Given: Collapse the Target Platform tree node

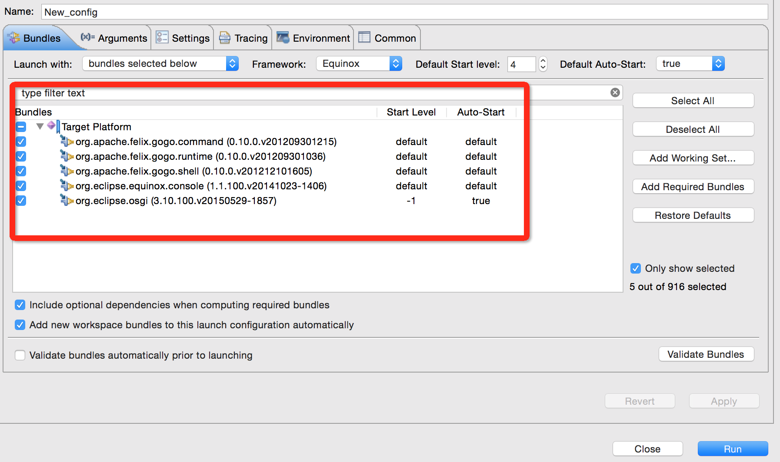Looking at the screenshot, I should pyautogui.click(x=40, y=126).
